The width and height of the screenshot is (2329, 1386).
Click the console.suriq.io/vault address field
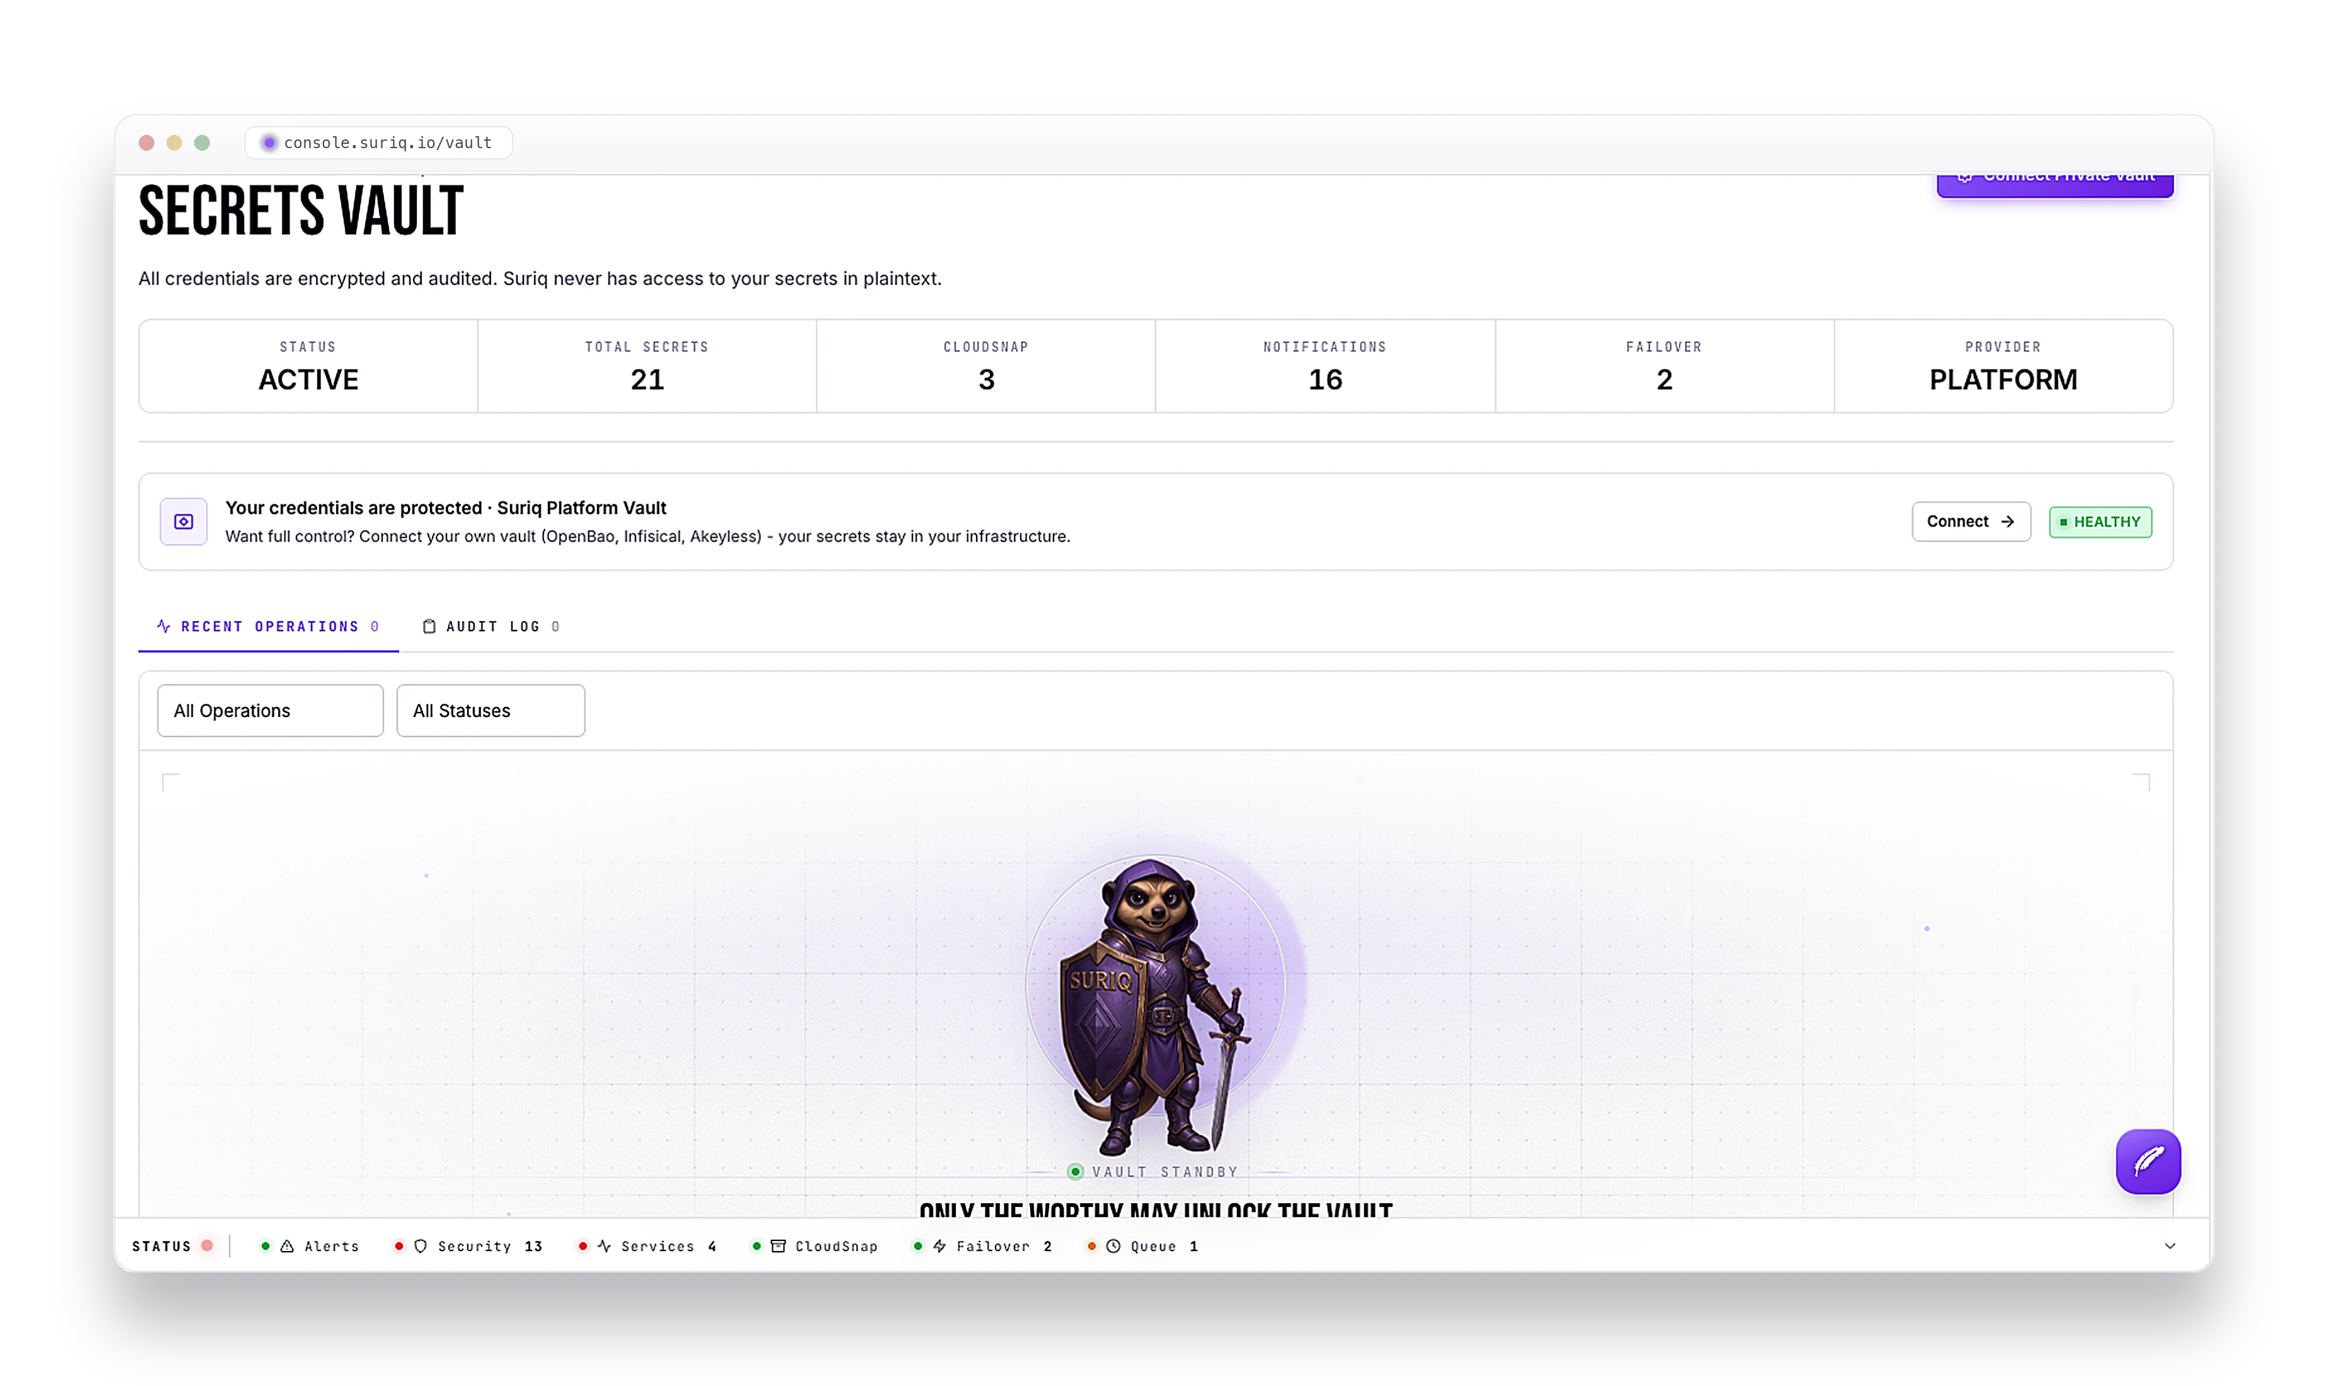[x=379, y=143]
